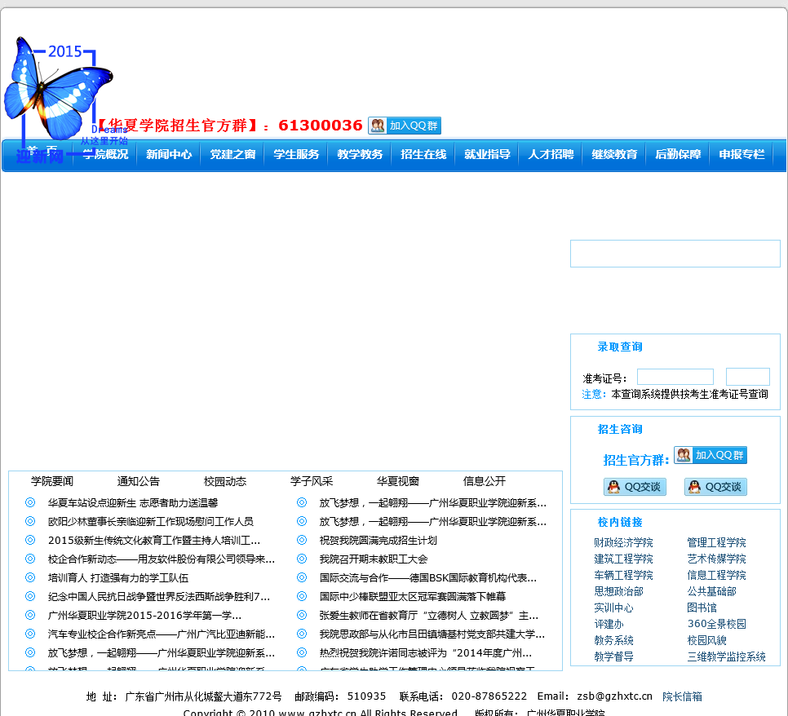Switch to the 华夏视窗 tab
788x716 pixels.
coord(398,481)
